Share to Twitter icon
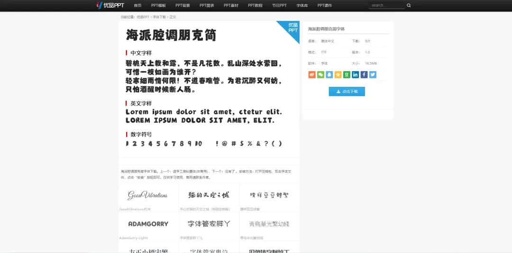 click(x=373, y=75)
